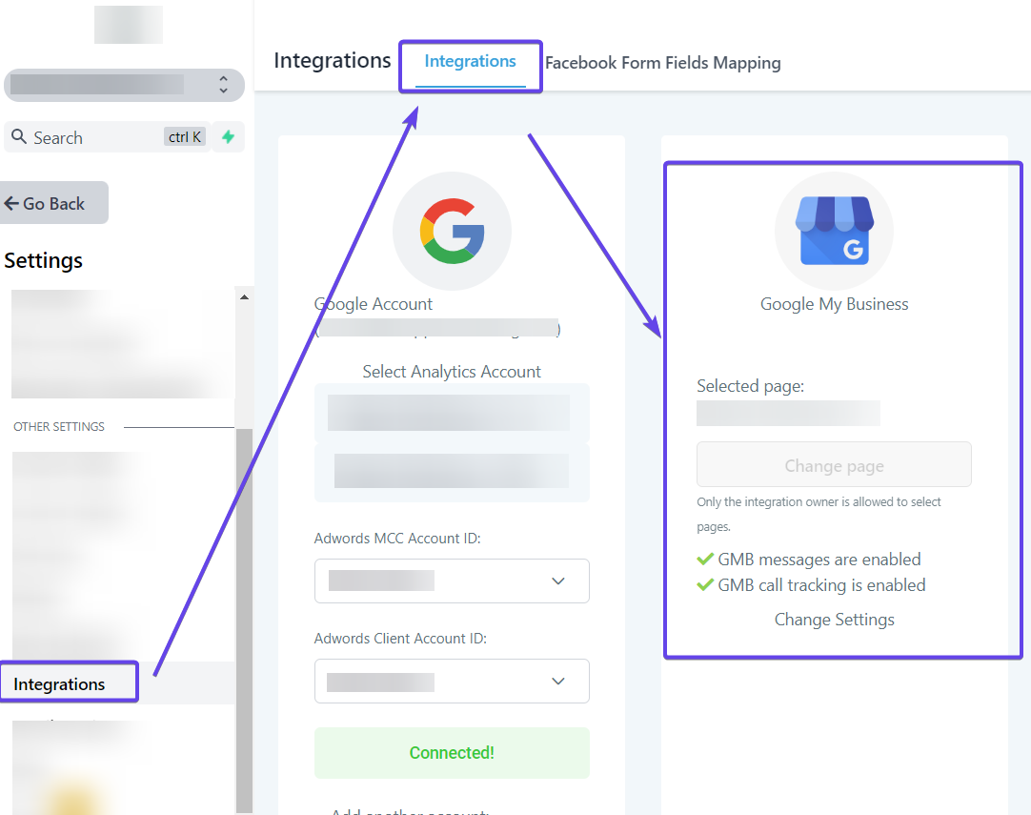Click the Change Settings link
This screenshot has width=1031, height=815.
point(834,620)
